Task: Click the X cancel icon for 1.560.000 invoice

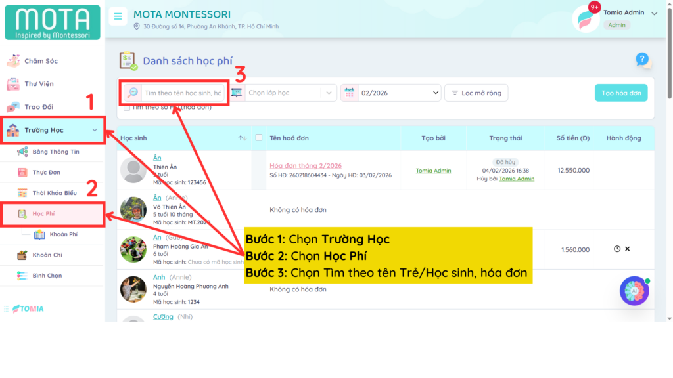Action: click(628, 249)
